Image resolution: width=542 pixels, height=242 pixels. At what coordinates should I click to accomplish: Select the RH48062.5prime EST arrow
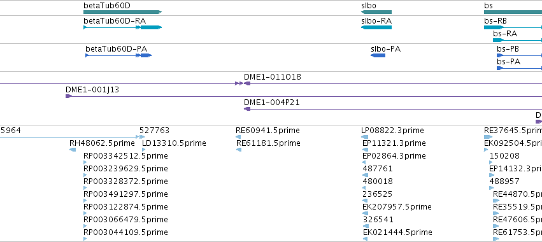(x=73, y=150)
